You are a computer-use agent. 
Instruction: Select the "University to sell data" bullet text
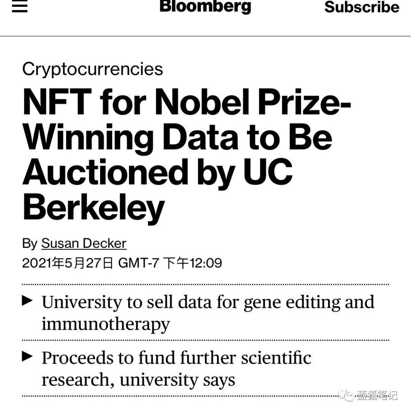click(208, 302)
